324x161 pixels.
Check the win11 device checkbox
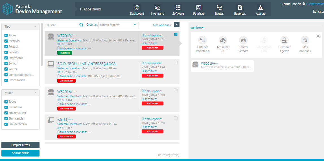point(176,118)
